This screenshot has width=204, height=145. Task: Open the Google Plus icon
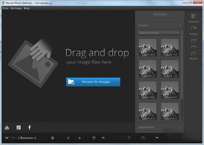point(19,127)
